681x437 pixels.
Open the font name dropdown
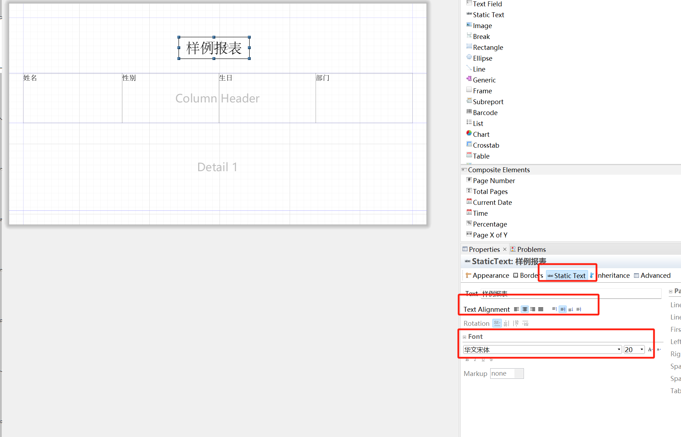point(619,349)
